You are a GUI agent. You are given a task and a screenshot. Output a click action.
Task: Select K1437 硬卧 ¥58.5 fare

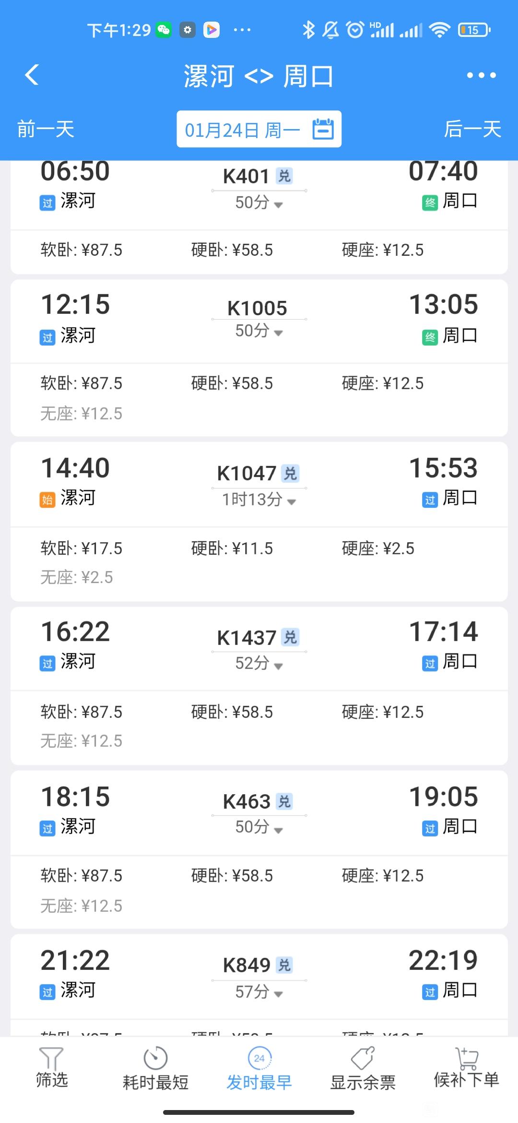tap(232, 712)
